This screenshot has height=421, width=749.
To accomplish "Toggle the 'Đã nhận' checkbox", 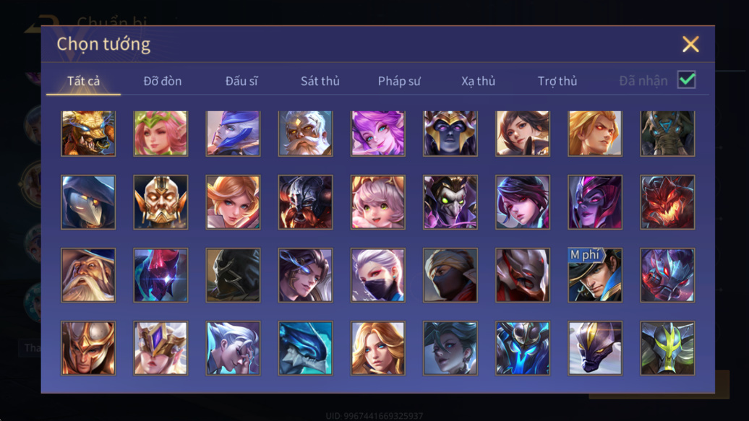I will click(686, 79).
